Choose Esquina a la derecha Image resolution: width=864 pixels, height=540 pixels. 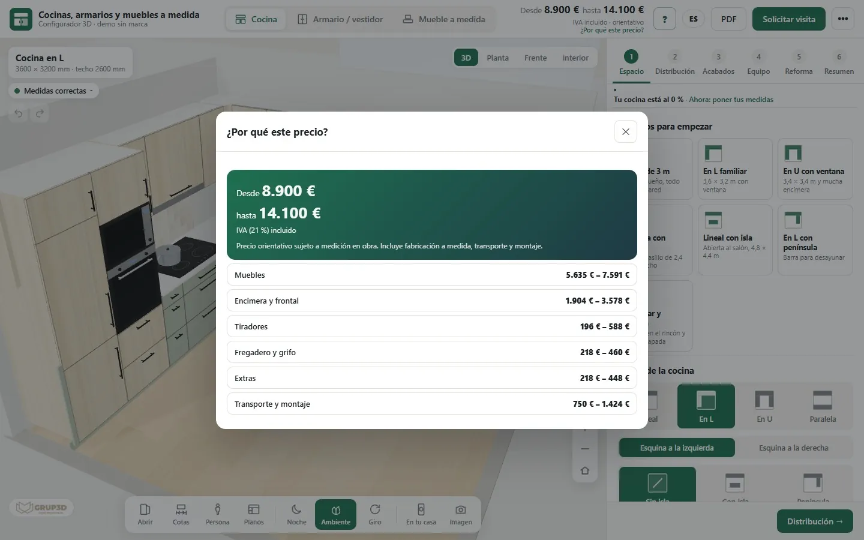(x=794, y=448)
